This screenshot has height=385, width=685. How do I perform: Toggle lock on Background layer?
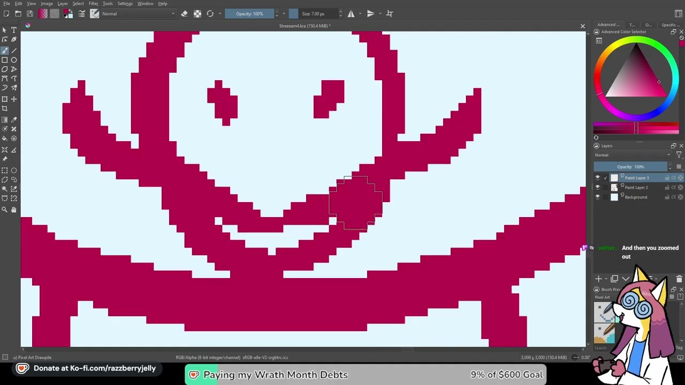point(667,197)
